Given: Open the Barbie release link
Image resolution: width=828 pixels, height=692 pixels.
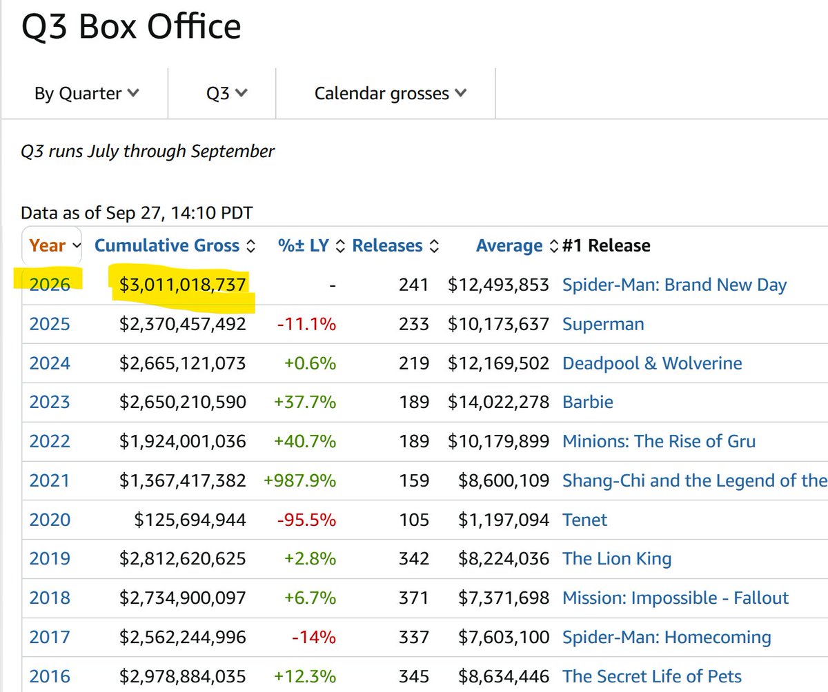Looking at the screenshot, I should pyautogui.click(x=588, y=402).
